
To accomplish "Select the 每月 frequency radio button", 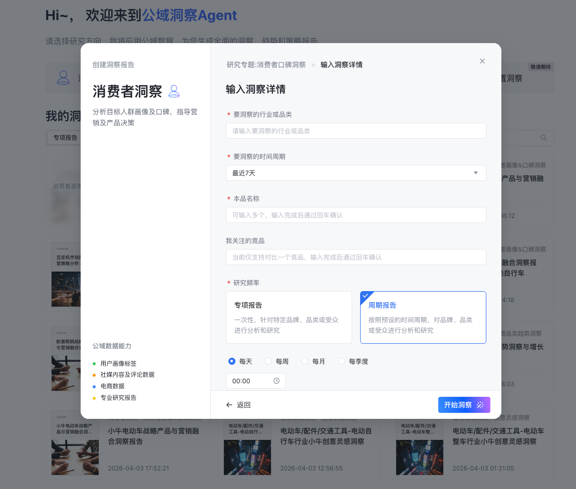I will tap(305, 361).
